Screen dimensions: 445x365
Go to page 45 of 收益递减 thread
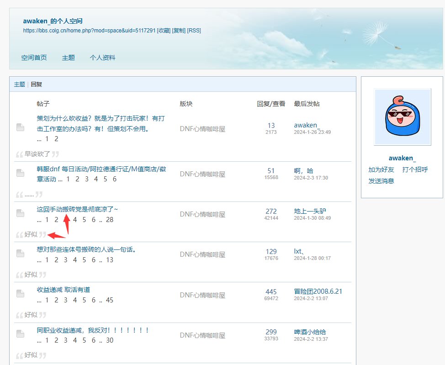(x=109, y=300)
